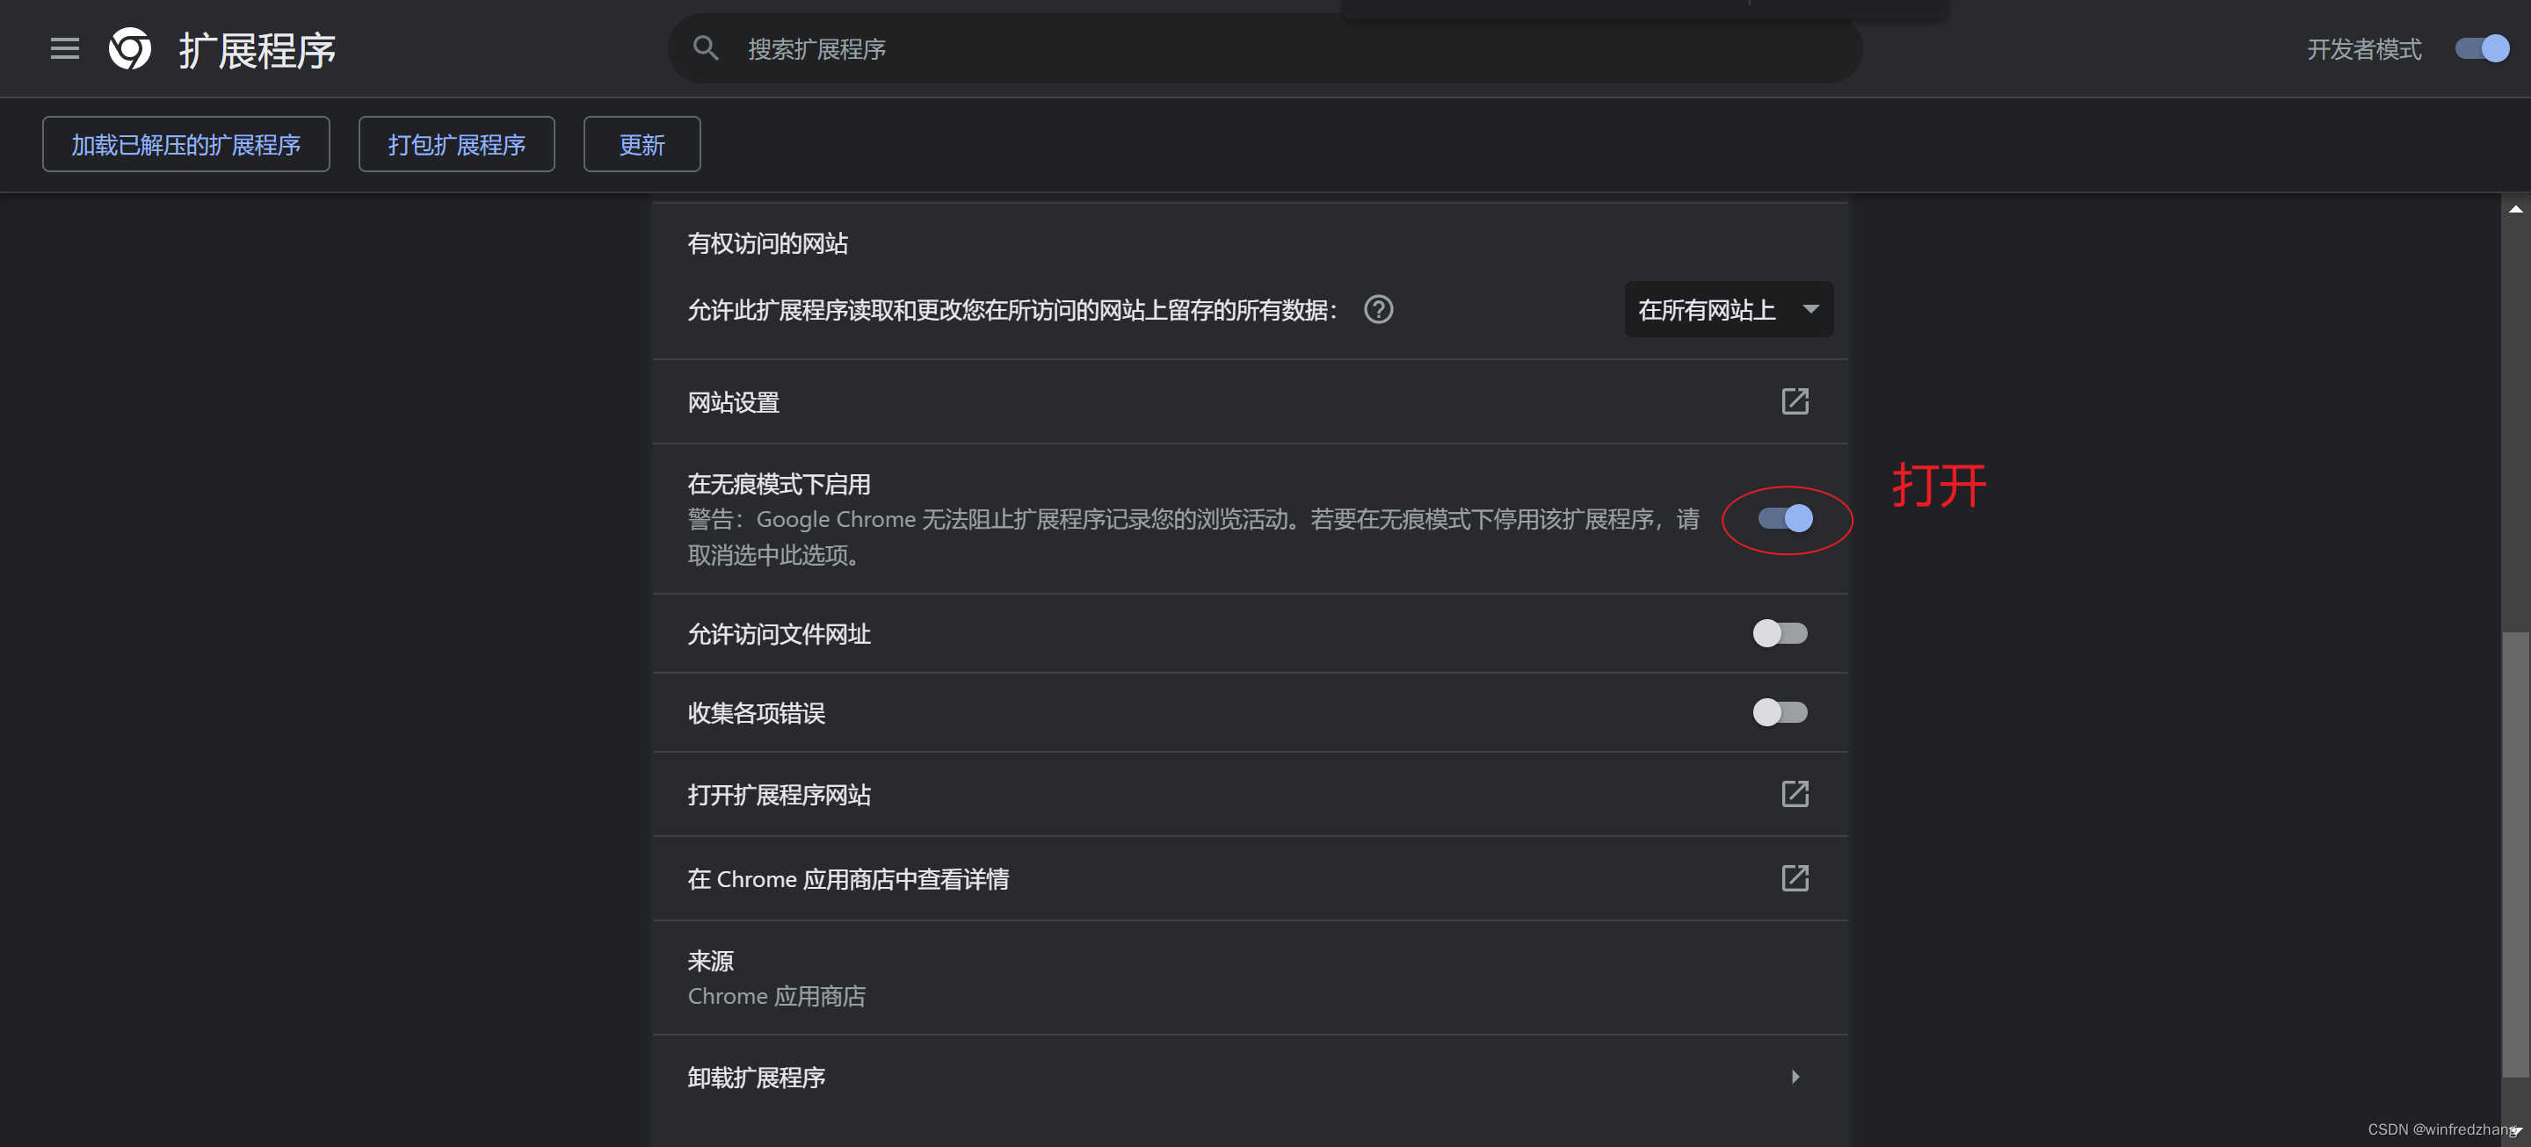Click the 开发者模式 label
The width and height of the screenshot is (2531, 1147).
point(2363,49)
